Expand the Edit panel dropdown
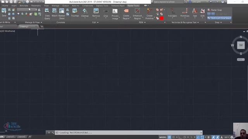 coord(95,22)
